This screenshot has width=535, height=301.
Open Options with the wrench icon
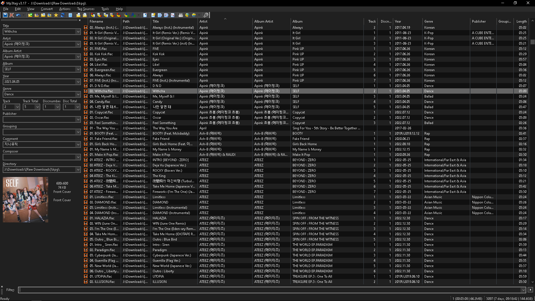206,15
